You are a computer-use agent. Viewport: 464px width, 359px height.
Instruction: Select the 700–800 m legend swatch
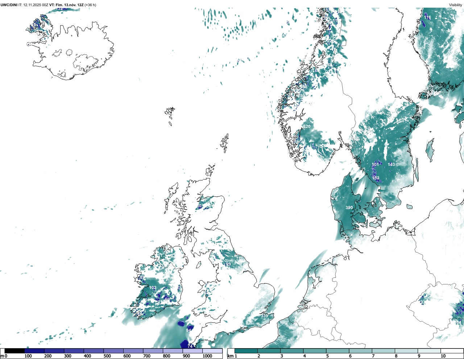pyautogui.click(x=153, y=351)
